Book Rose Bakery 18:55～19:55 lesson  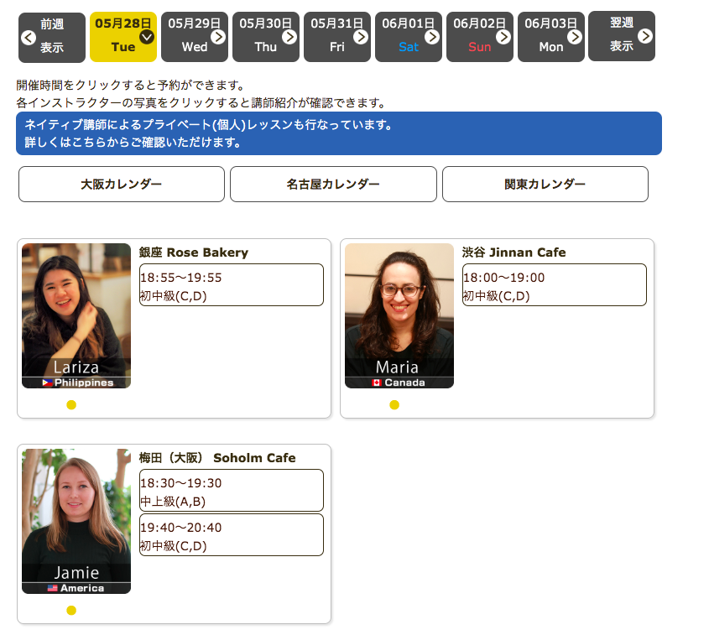coord(231,285)
